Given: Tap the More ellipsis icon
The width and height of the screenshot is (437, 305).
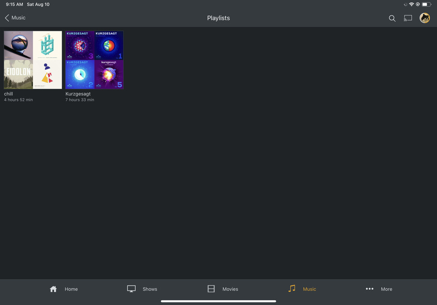Looking at the screenshot, I should click(x=369, y=289).
